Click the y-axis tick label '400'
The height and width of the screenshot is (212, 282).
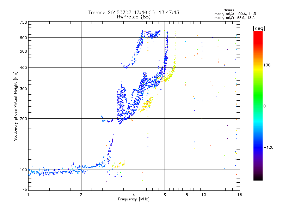tap(23, 67)
